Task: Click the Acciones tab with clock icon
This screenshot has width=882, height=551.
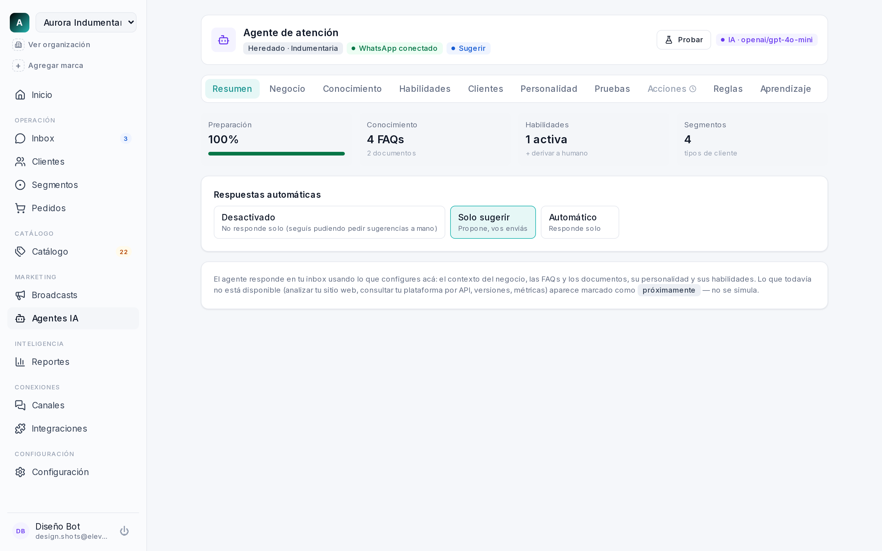Action: (672, 89)
